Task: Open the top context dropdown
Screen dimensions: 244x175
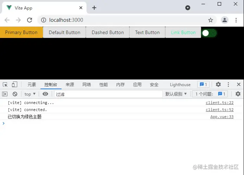Action: [30, 94]
